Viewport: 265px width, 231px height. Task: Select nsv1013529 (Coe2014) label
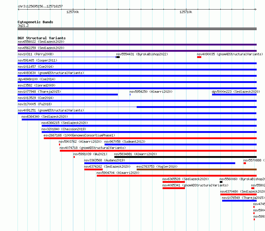[x=36, y=98]
